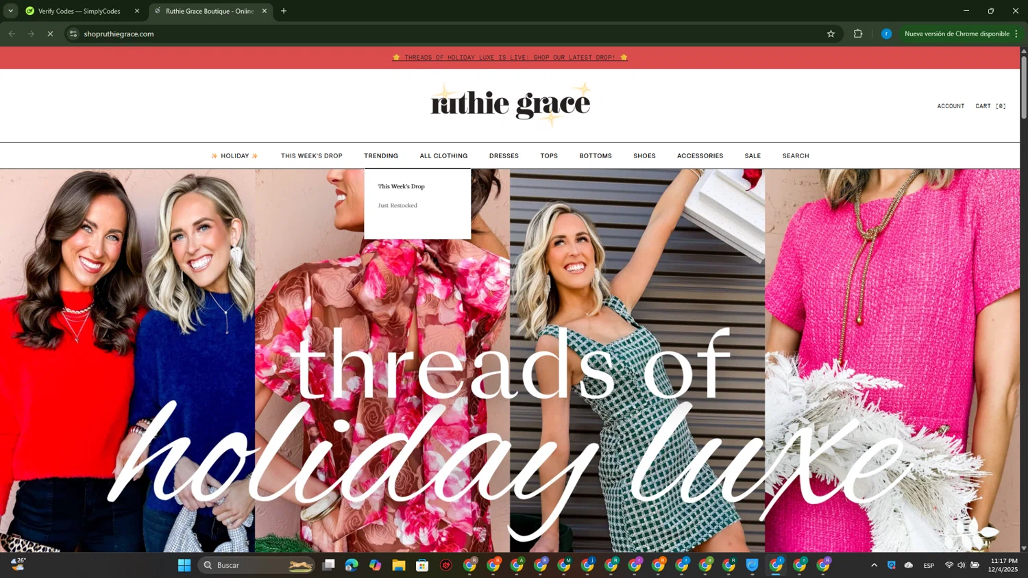Open a new browser tab

[284, 11]
